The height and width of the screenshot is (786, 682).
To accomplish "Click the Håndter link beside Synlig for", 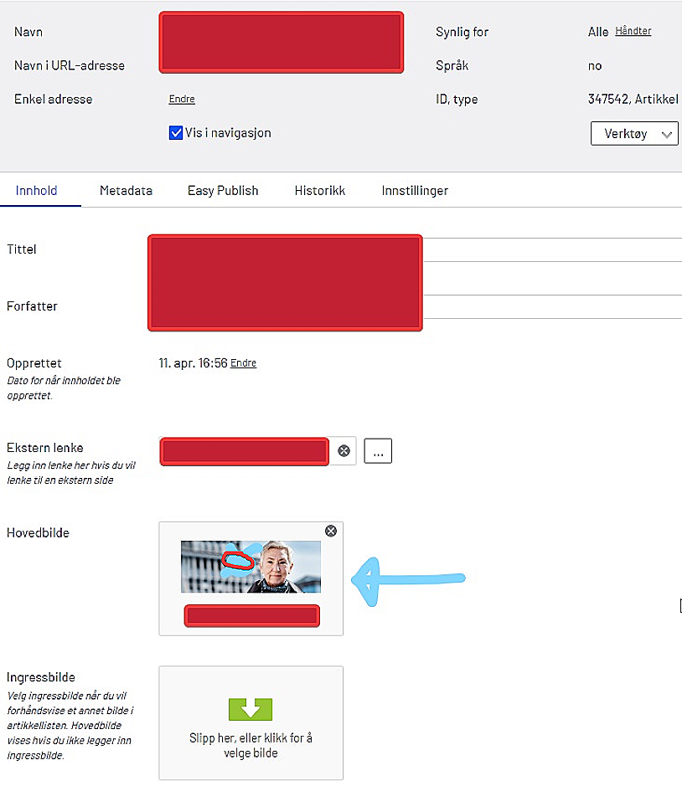I will pos(633,31).
